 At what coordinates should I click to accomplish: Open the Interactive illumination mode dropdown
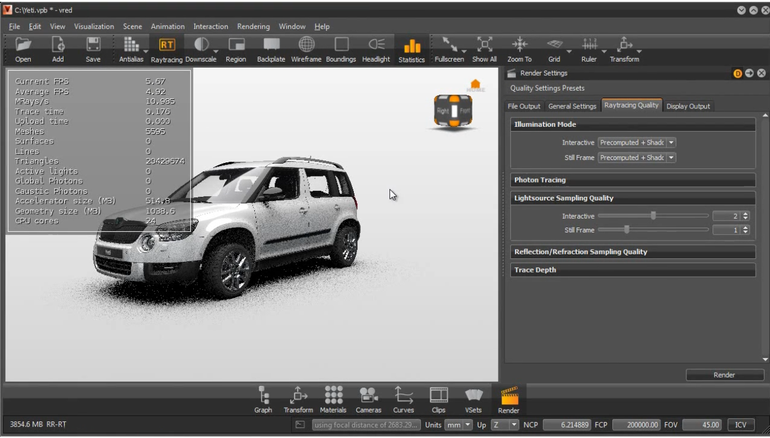(637, 143)
